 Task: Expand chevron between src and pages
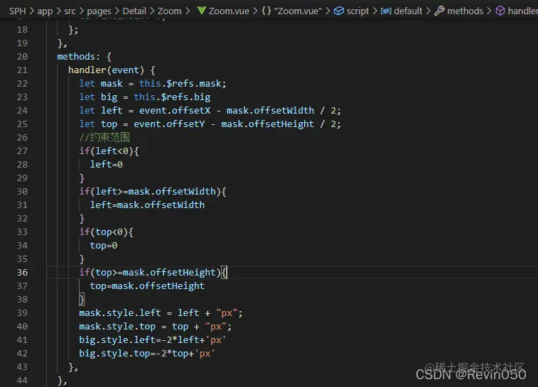pyautogui.click(x=81, y=11)
